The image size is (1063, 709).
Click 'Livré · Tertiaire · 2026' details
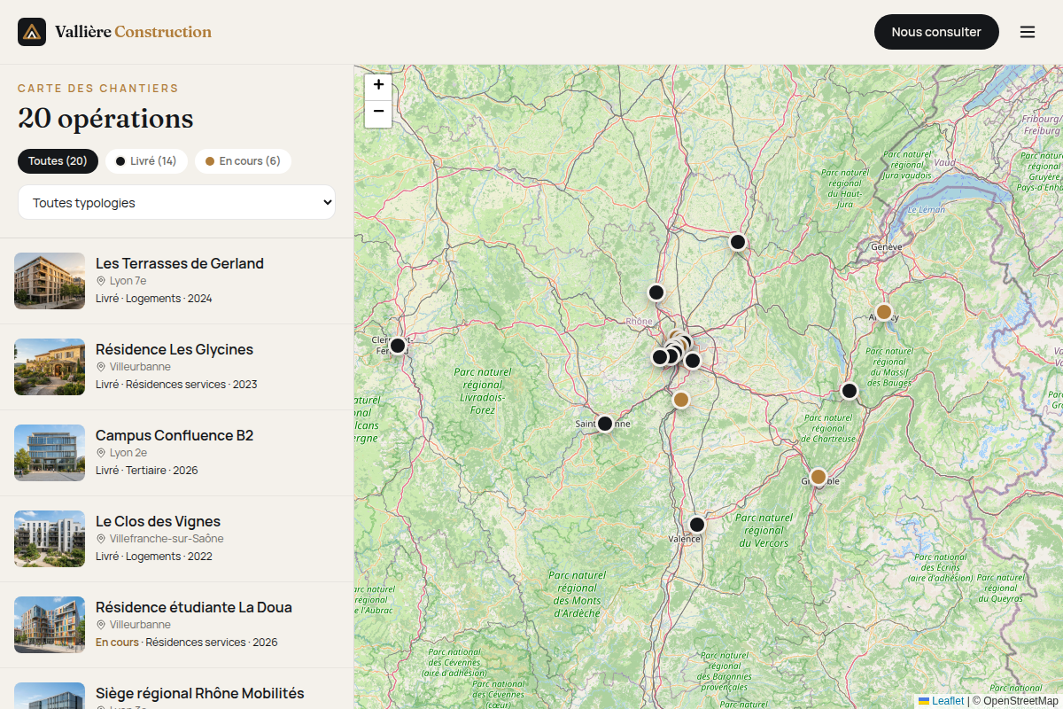coord(147,471)
